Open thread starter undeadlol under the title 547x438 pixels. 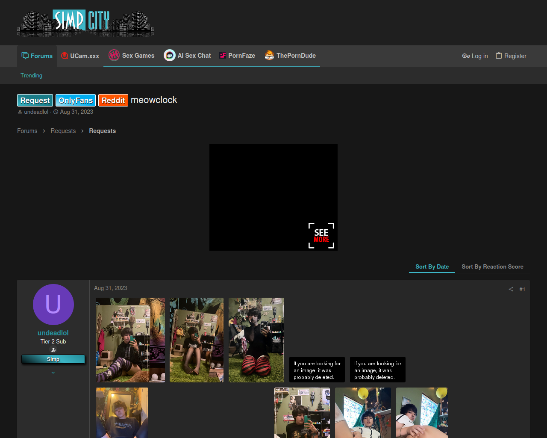click(36, 112)
